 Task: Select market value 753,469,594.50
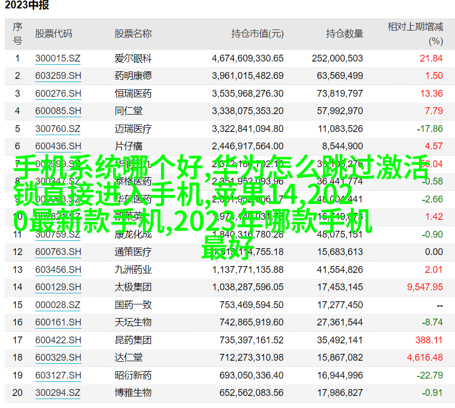pos(251,305)
